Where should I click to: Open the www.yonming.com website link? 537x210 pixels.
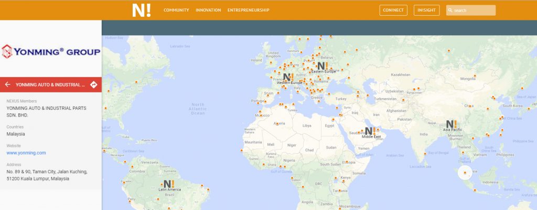26,153
